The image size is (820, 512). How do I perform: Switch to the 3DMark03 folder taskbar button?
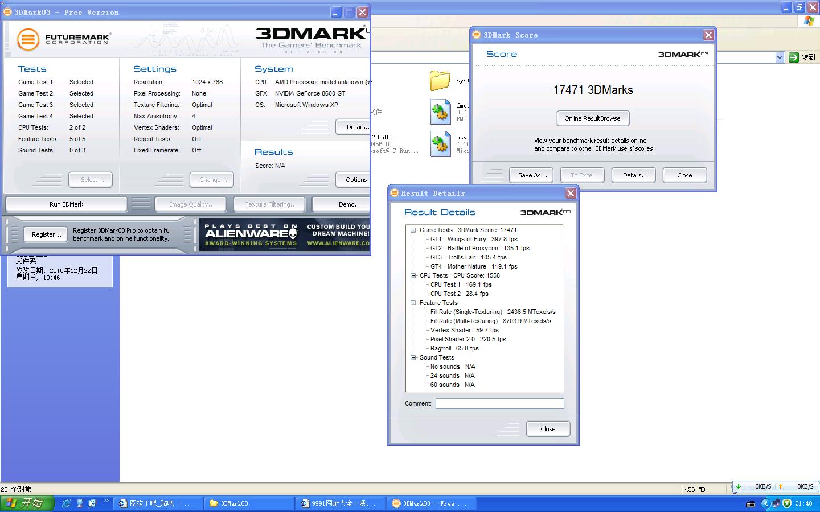249,503
